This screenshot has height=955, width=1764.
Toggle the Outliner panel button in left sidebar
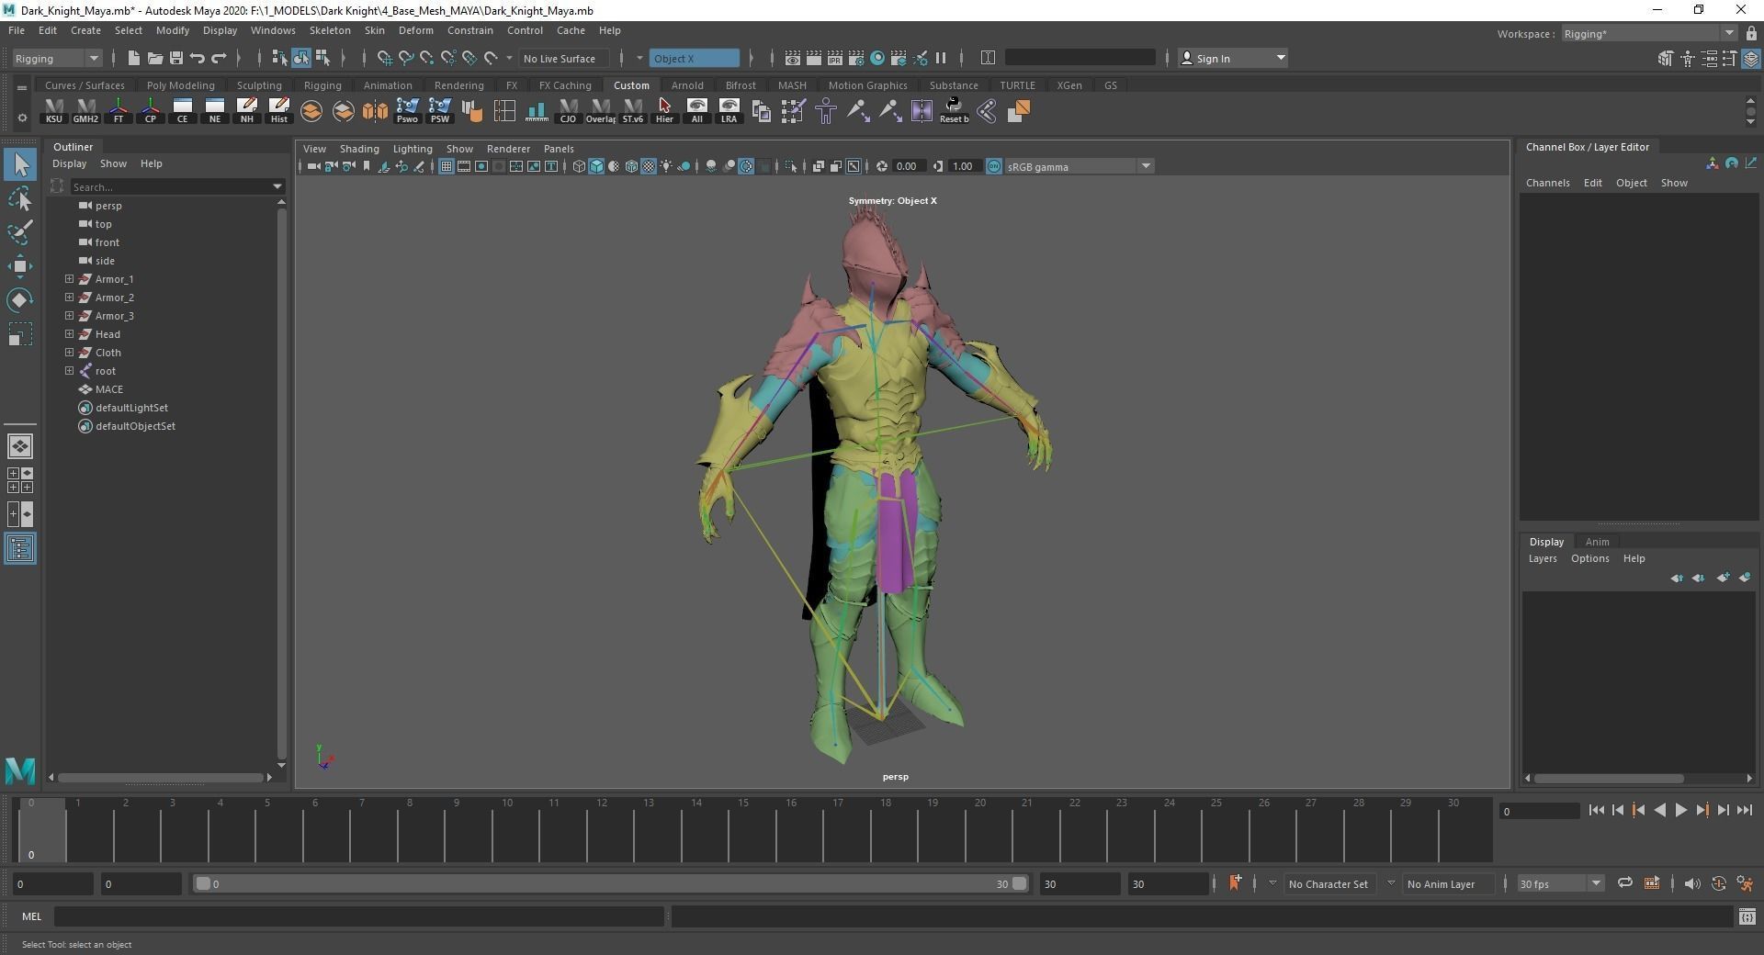(x=20, y=549)
